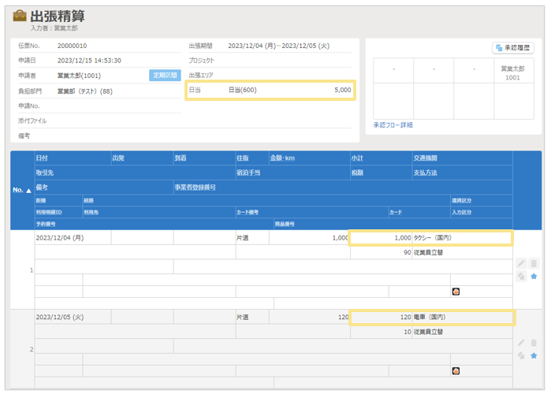Click the edit pencil icon for row 2

[x=521, y=343]
